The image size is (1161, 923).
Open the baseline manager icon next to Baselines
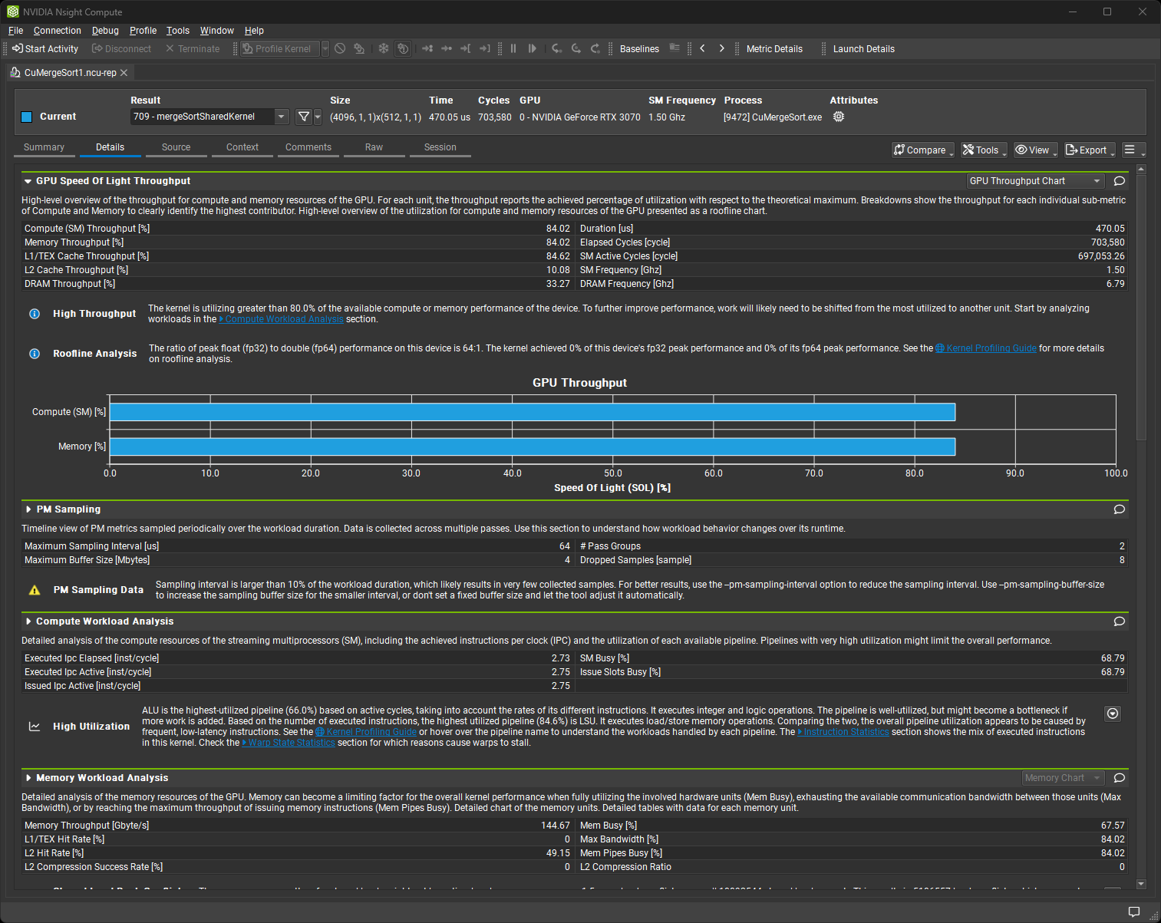click(x=675, y=48)
